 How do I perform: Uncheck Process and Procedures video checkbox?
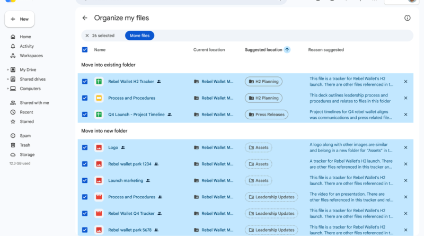pyautogui.click(x=85, y=197)
